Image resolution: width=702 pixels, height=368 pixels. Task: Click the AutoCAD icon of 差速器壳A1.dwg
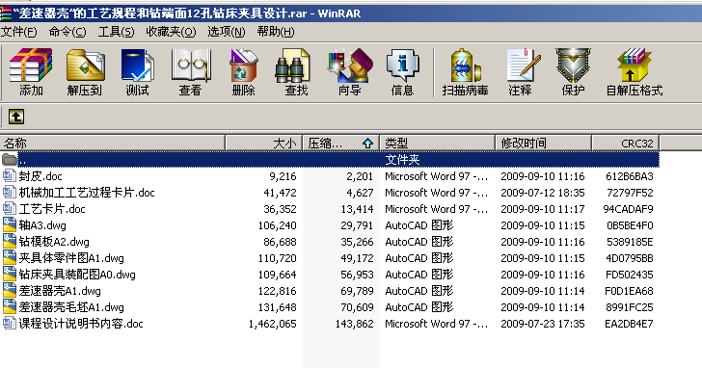pos(9,291)
